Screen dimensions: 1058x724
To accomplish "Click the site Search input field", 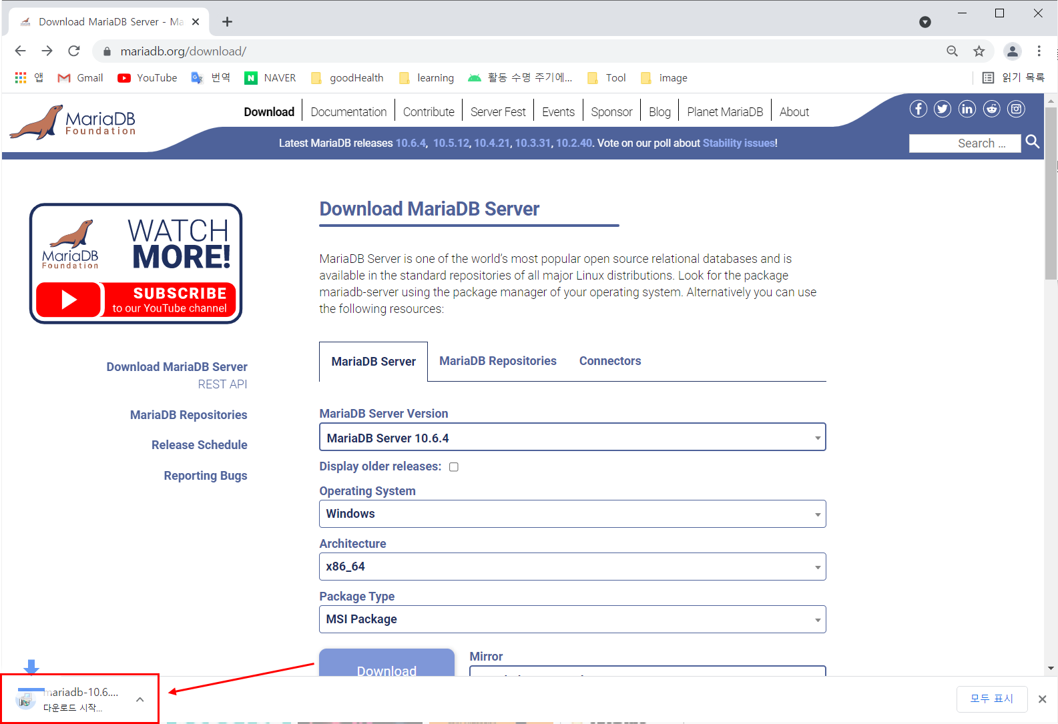I will click(x=965, y=143).
